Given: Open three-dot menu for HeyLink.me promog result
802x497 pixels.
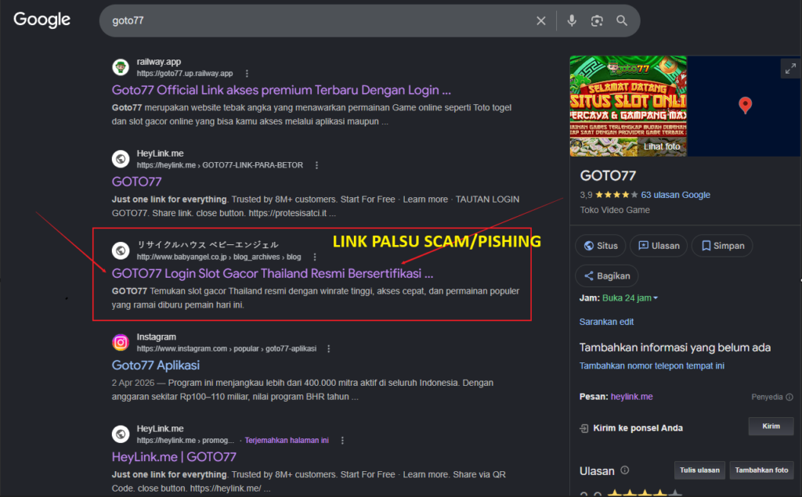Looking at the screenshot, I should (x=342, y=440).
